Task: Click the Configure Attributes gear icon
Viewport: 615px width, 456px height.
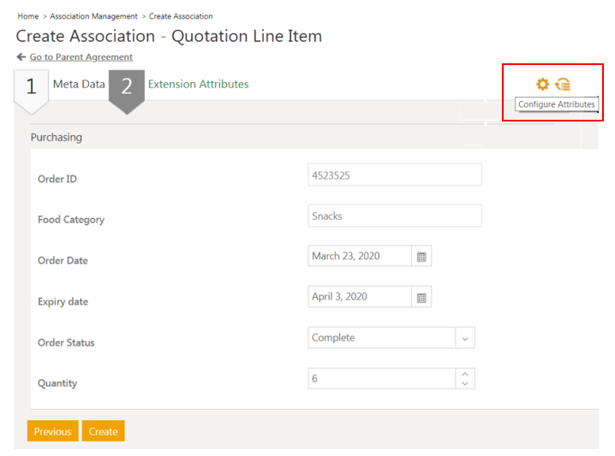Action: (x=541, y=84)
